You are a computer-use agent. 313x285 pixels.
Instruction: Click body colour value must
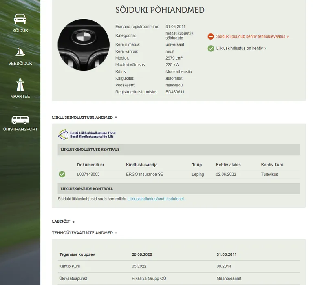[170, 51]
